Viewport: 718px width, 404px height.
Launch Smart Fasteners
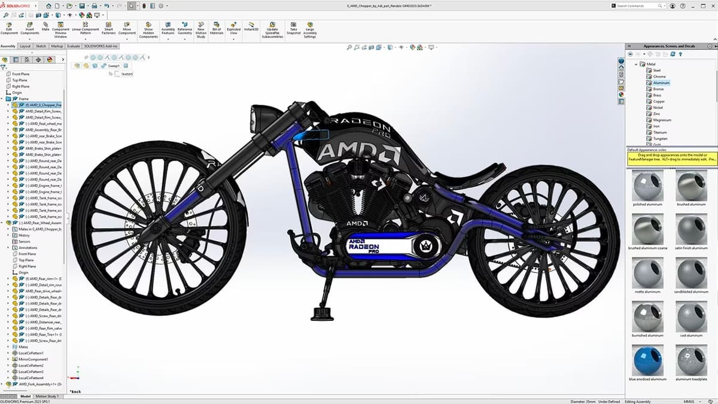[109, 29]
